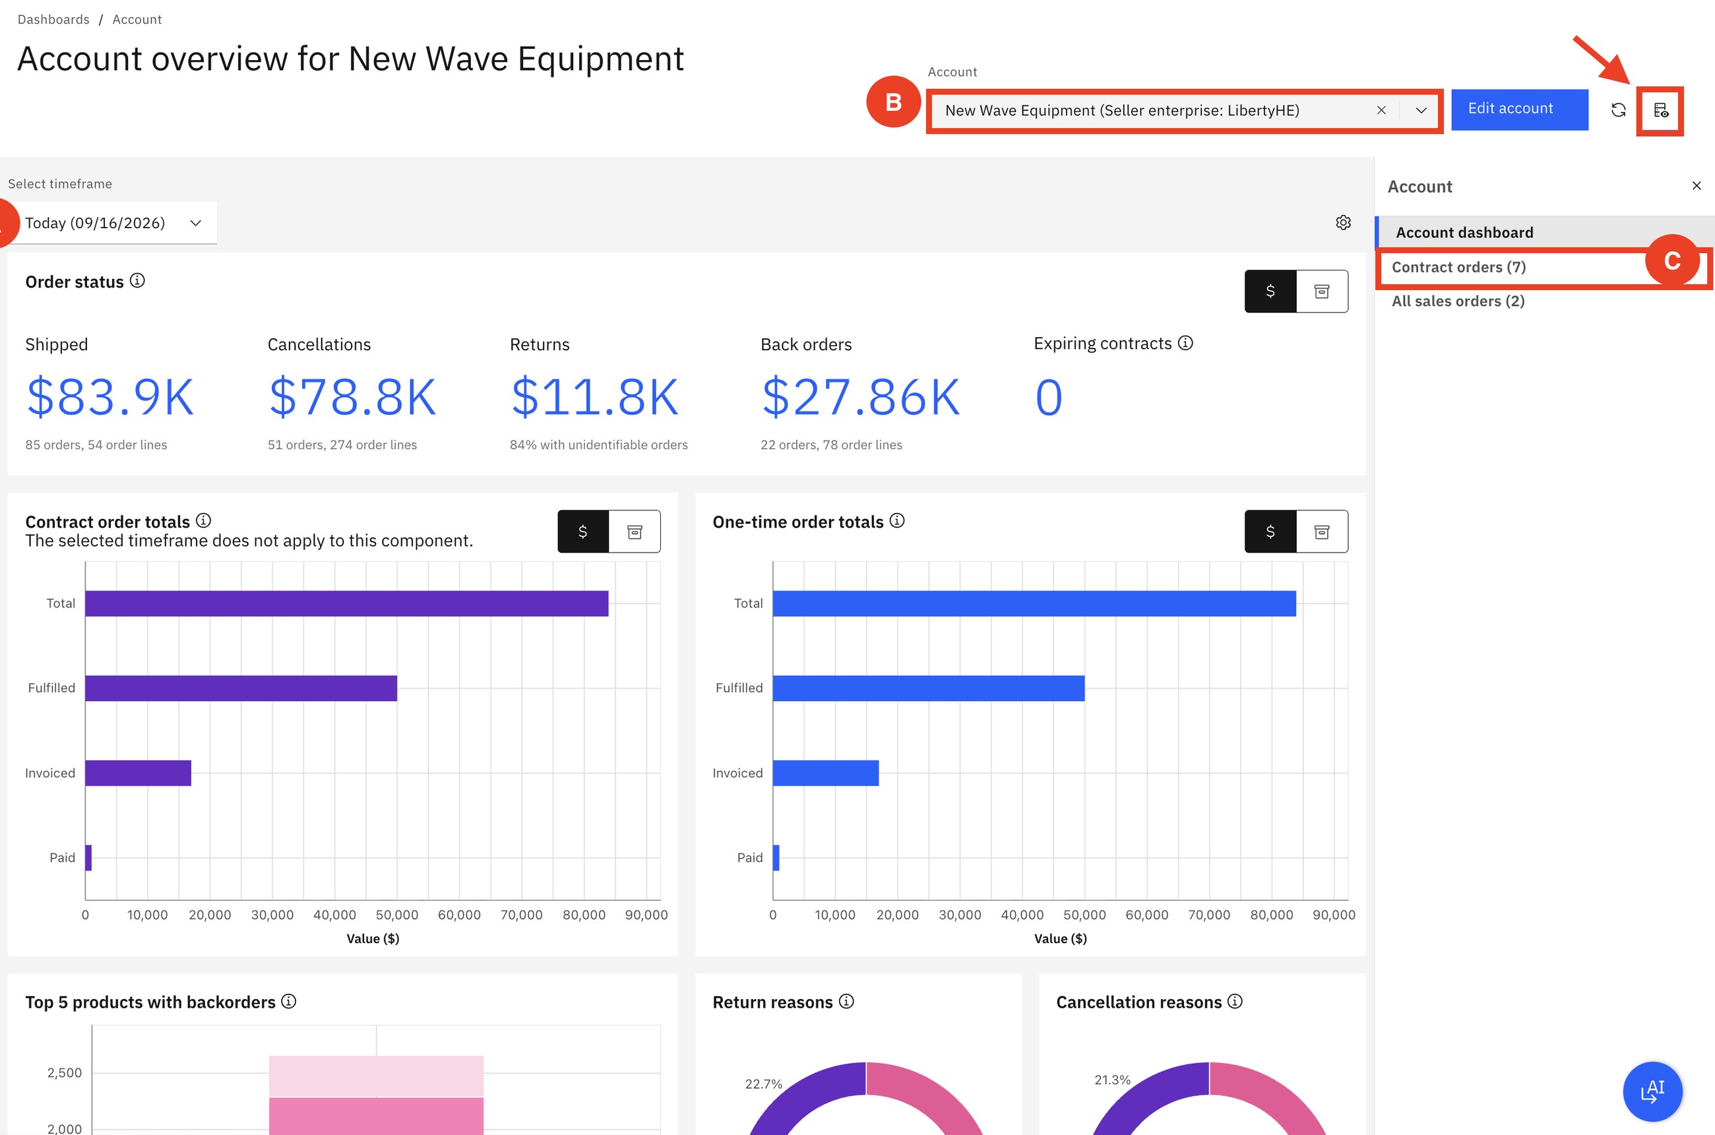Click the blue Fulfilled bar in One-time order totals
Screen dimensions: 1715x1135
[x=929, y=689]
